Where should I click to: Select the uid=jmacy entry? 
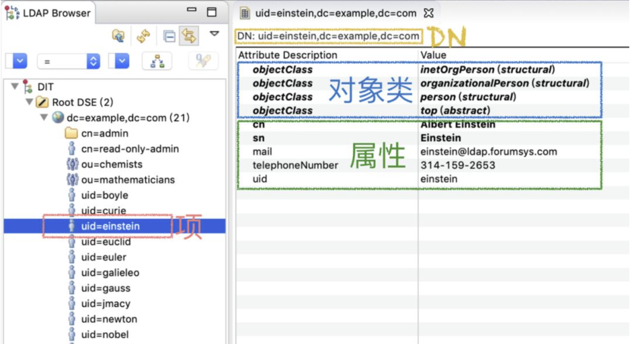click(x=105, y=303)
